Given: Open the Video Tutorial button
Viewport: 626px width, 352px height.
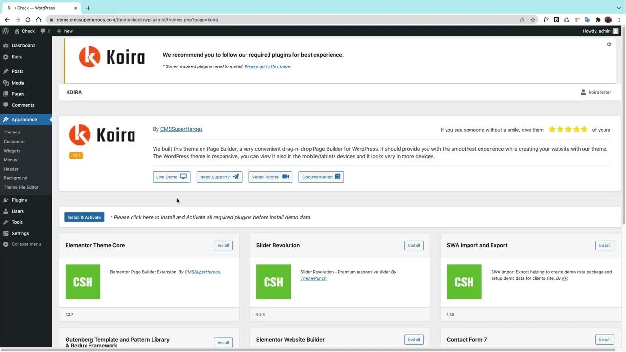Looking at the screenshot, I should [270, 177].
